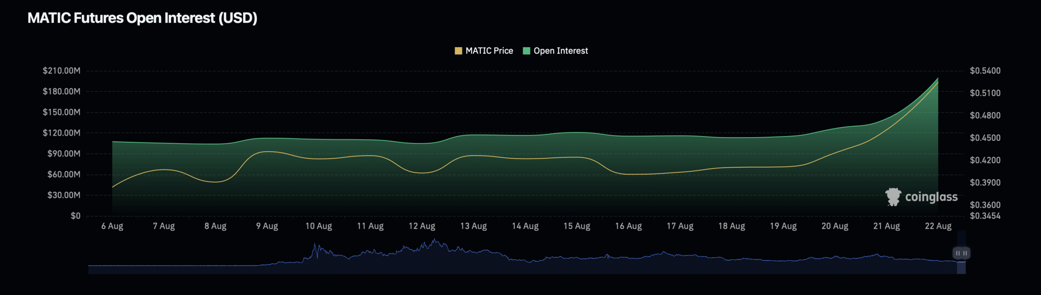Click the $0.3454 price axis label

tap(985, 216)
